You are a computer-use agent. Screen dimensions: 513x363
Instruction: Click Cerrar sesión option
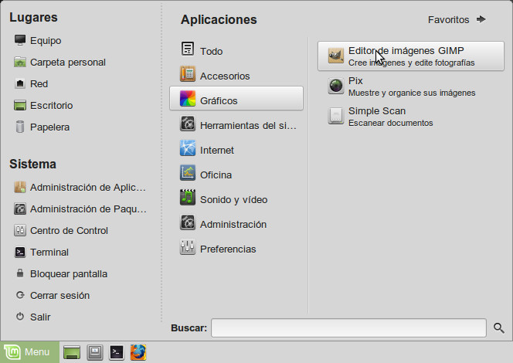coord(59,295)
